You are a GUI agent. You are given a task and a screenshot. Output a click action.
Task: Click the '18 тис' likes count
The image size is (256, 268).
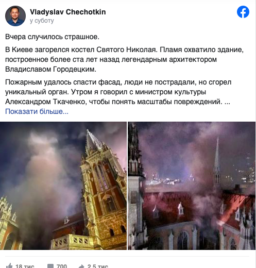pos(25,266)
